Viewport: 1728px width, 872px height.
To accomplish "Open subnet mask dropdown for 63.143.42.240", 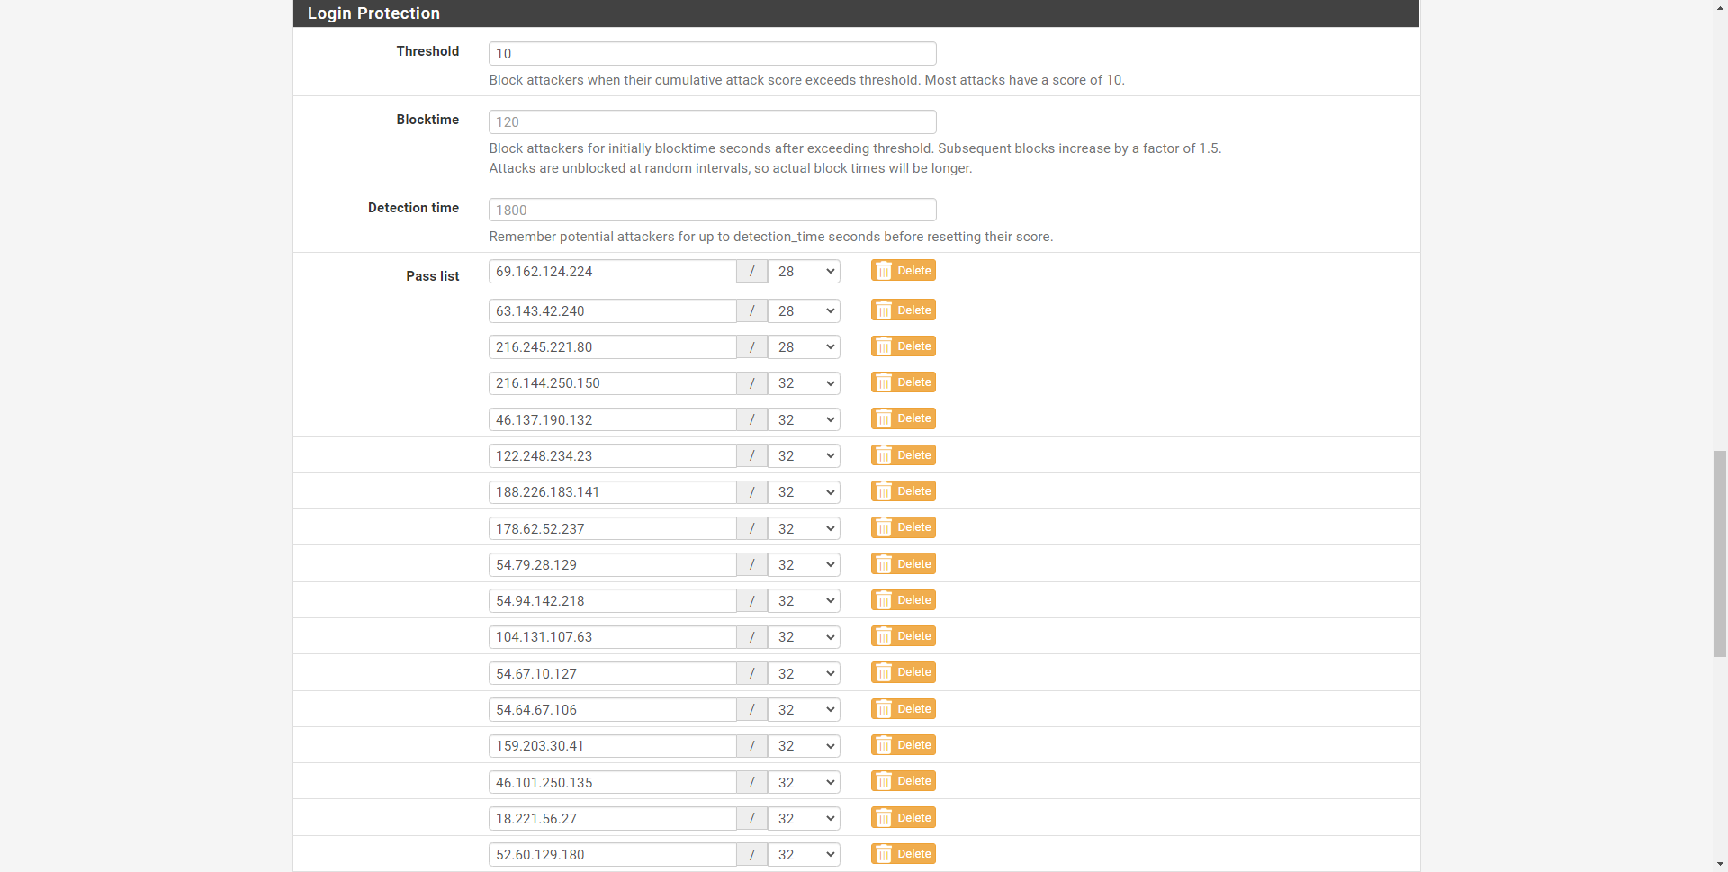I will [804, 311].
